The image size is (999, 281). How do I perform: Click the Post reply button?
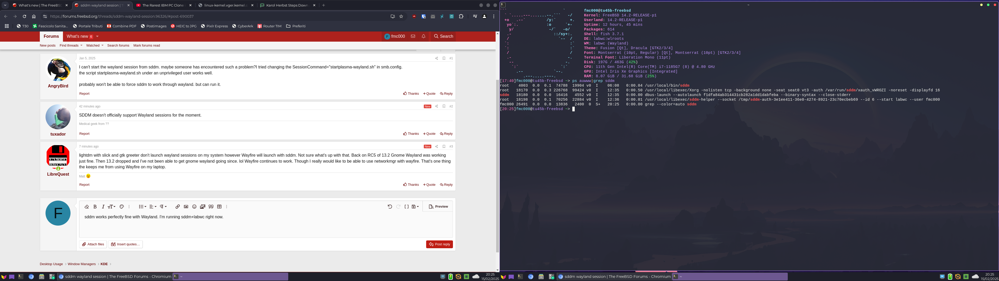click(x=439, y=245)
